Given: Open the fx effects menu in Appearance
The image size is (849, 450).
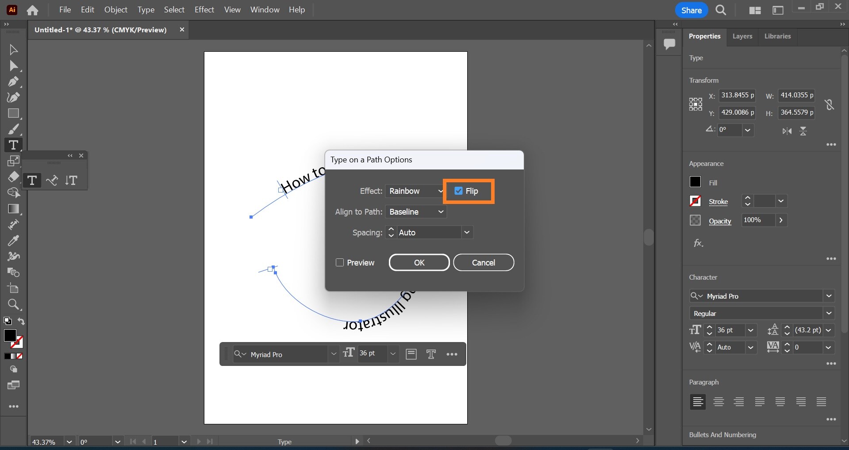Looking at the screenshot, I should [698, 243].
